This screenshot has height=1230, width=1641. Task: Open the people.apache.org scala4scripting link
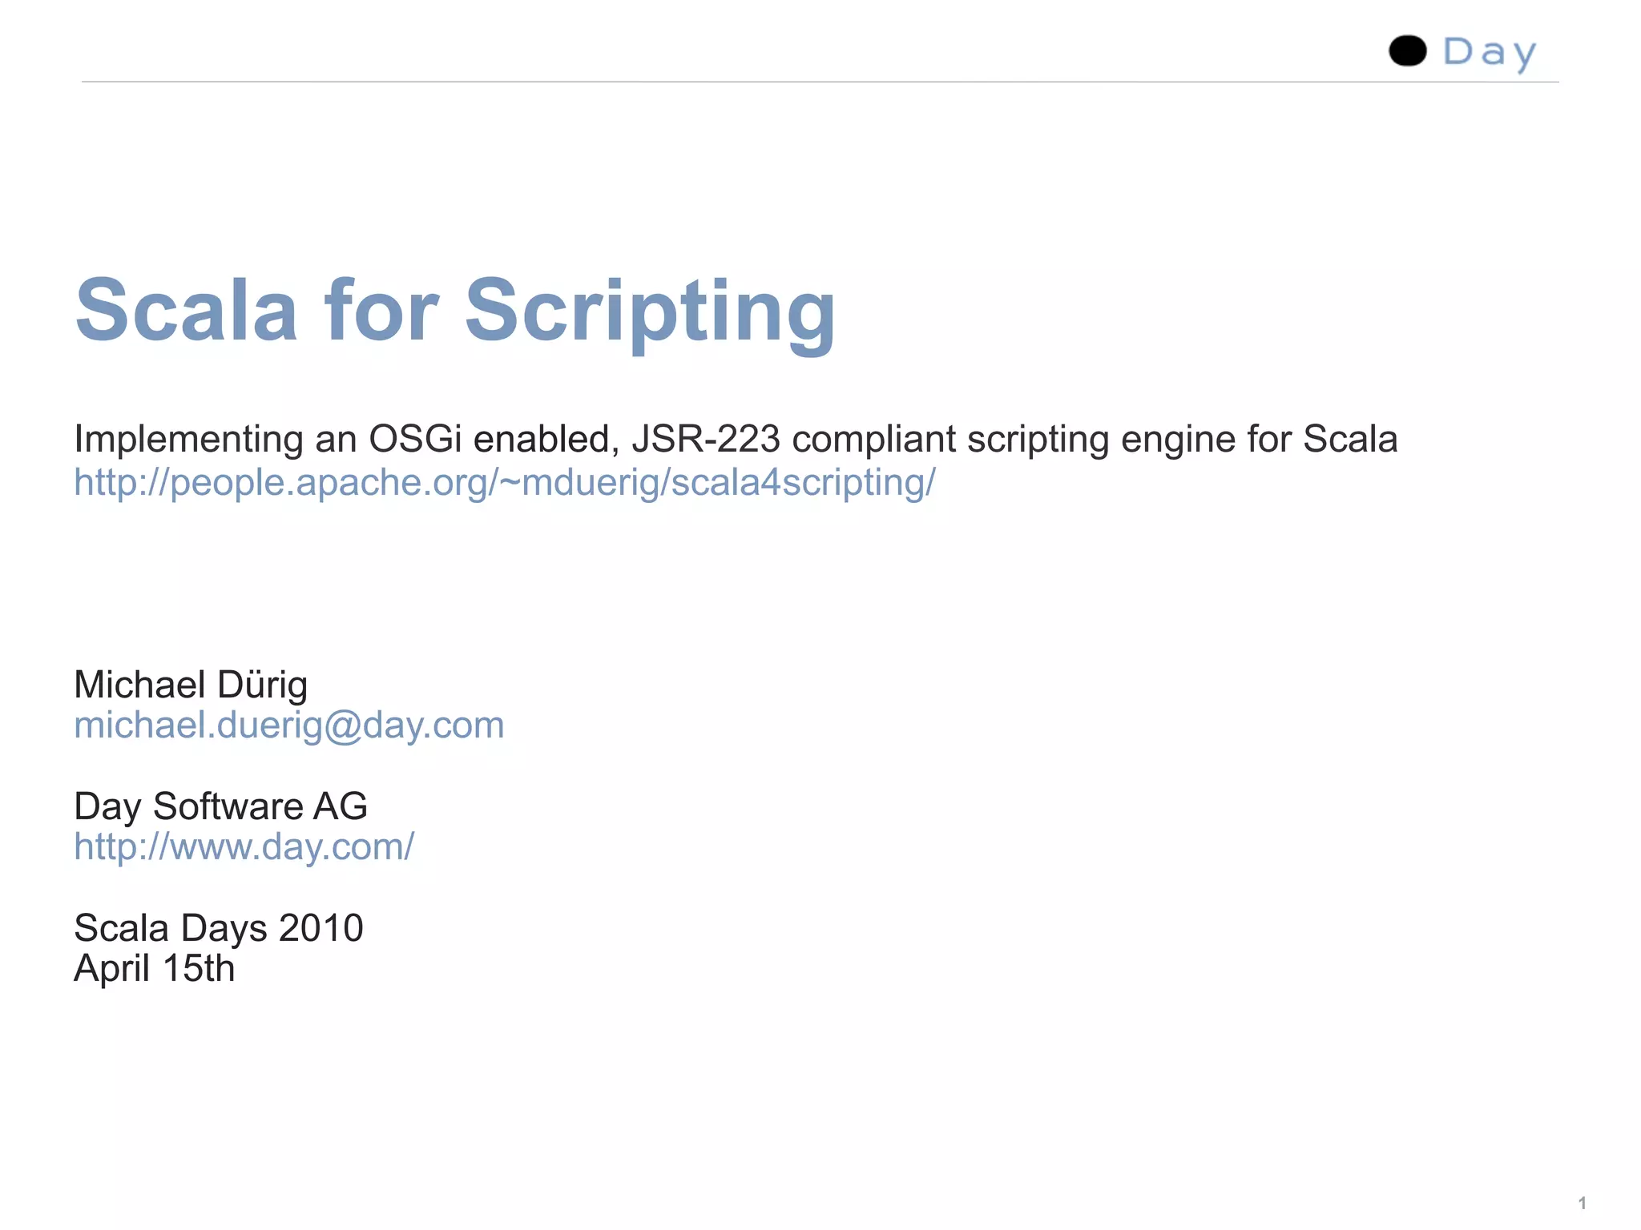click(x=504, y=483)
